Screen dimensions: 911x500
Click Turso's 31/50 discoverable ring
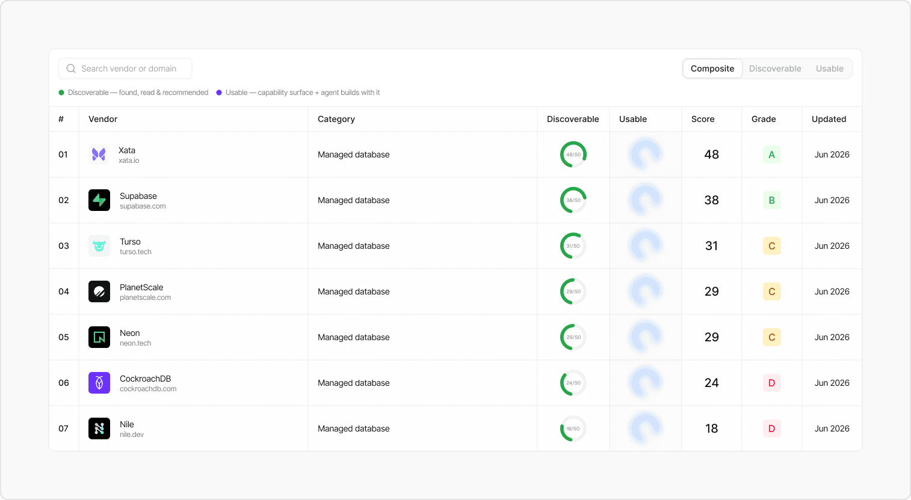pos(573,246)
